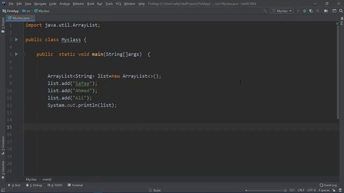Open the Refactor menu

click(78, 4)
